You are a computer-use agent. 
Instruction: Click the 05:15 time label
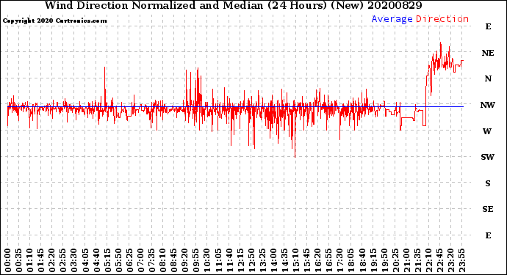(x=107, y=260)
